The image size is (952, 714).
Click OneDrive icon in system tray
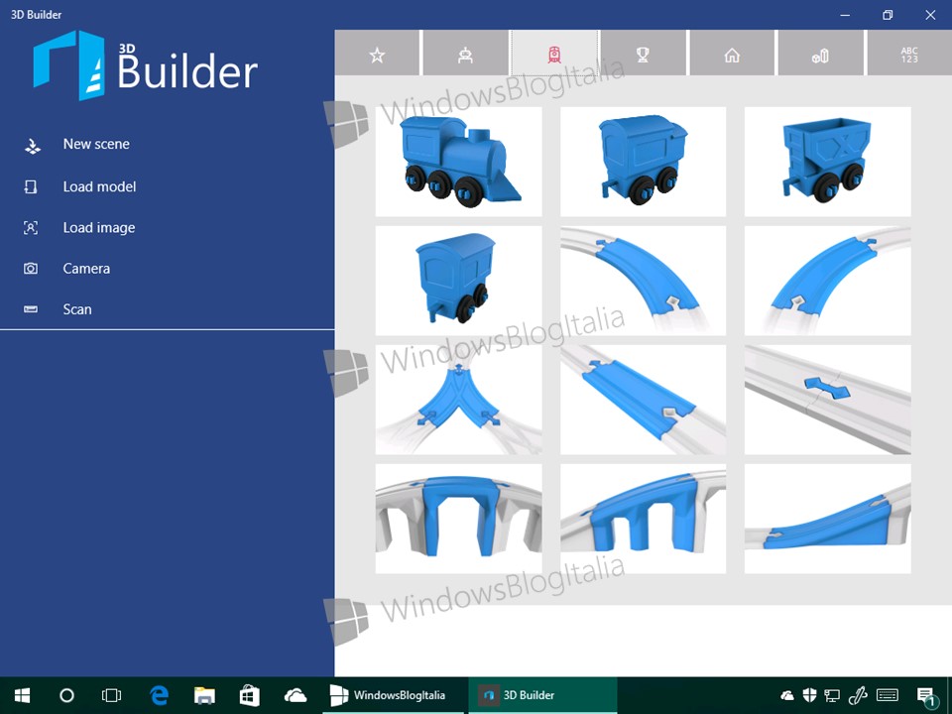pyautogui.click(x=786, y=695)
